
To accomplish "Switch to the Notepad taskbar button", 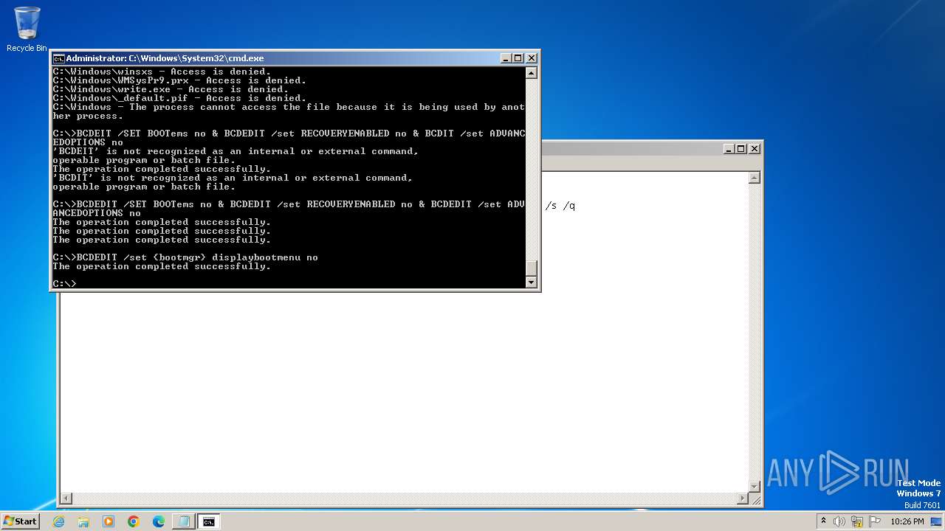I will pyautogui.click(x=184, y=521).
